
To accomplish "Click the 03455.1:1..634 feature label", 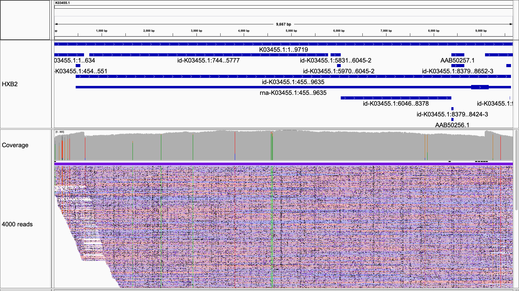I will click(x=75, y=60).
